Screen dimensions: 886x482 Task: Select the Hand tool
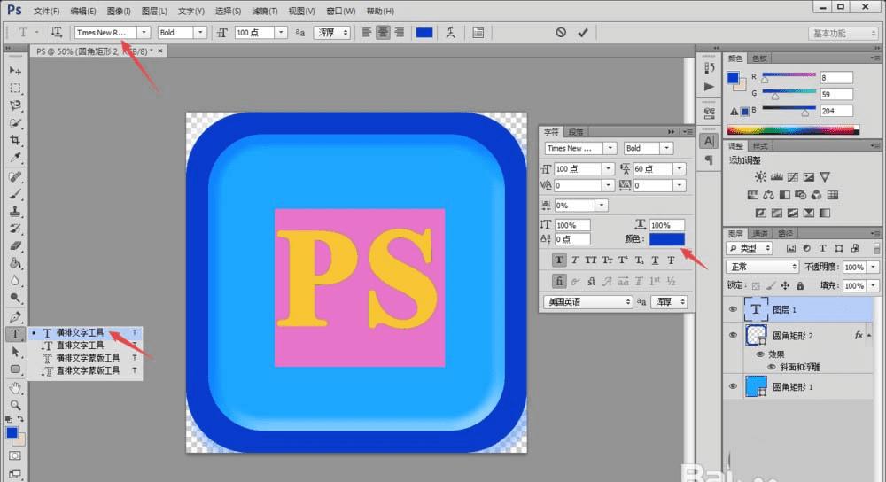[x=15, y=387]
